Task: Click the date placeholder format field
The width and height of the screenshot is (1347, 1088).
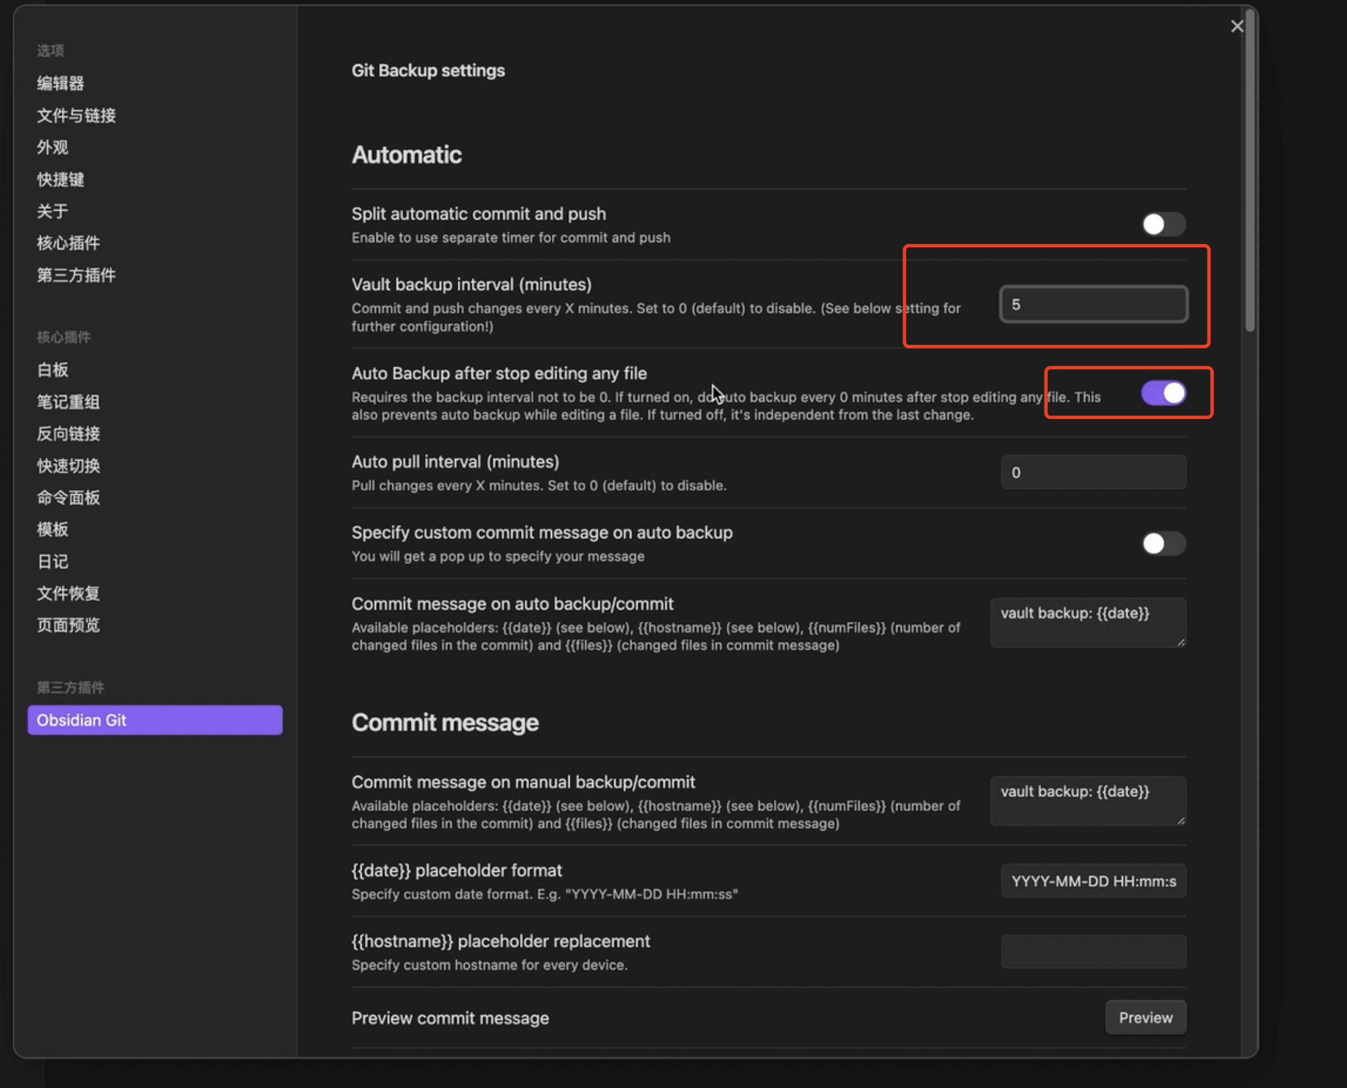Action: coord(1093,881)
